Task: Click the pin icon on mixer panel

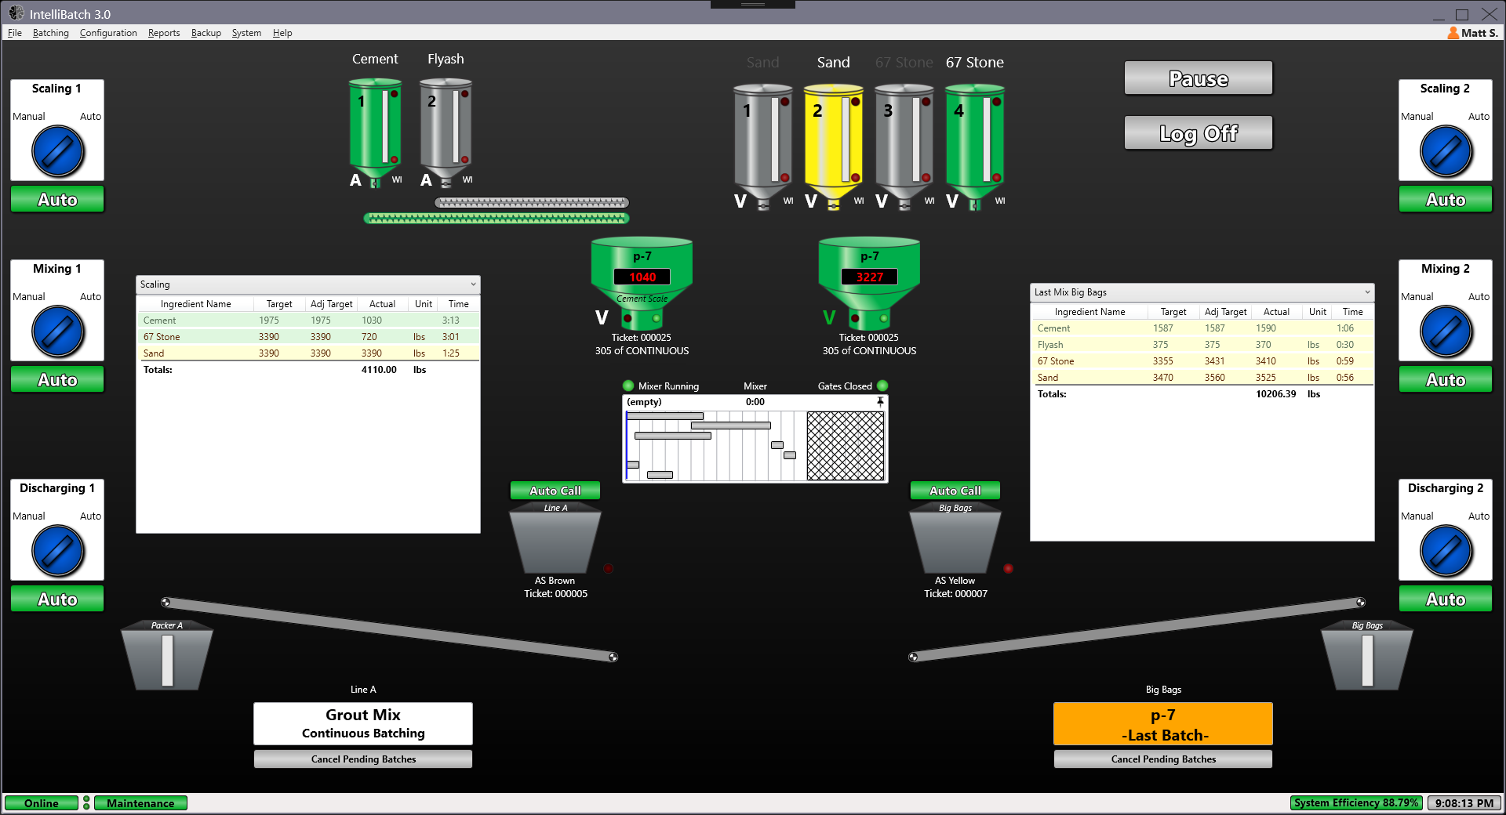Action: tap(880, 401)
